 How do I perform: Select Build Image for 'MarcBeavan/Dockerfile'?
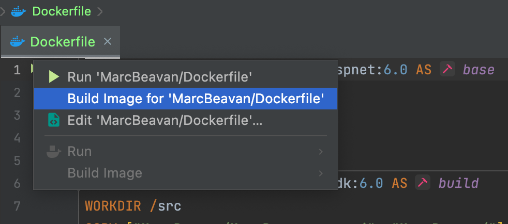tap(196, 99)
